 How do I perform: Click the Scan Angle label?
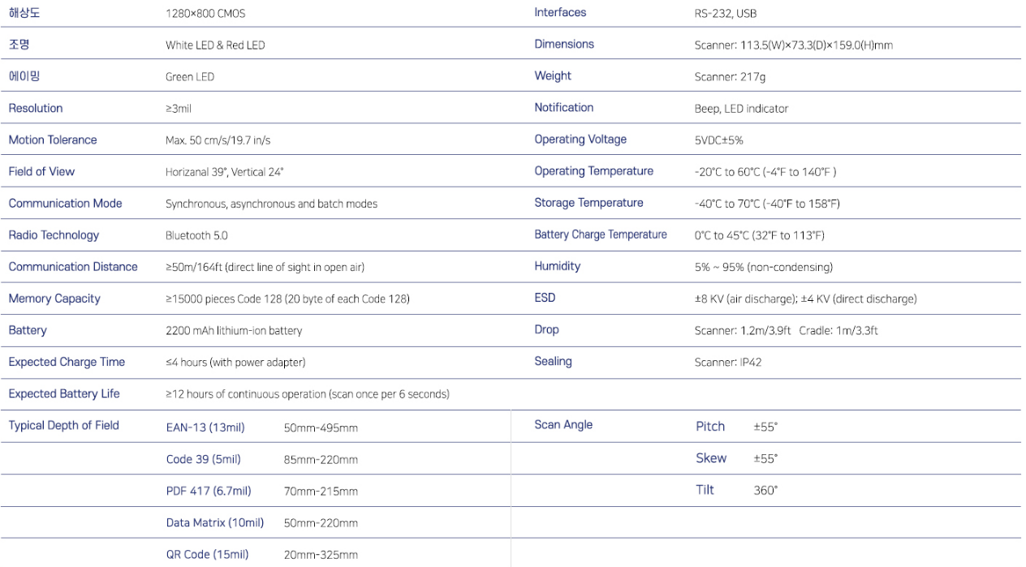563,425
